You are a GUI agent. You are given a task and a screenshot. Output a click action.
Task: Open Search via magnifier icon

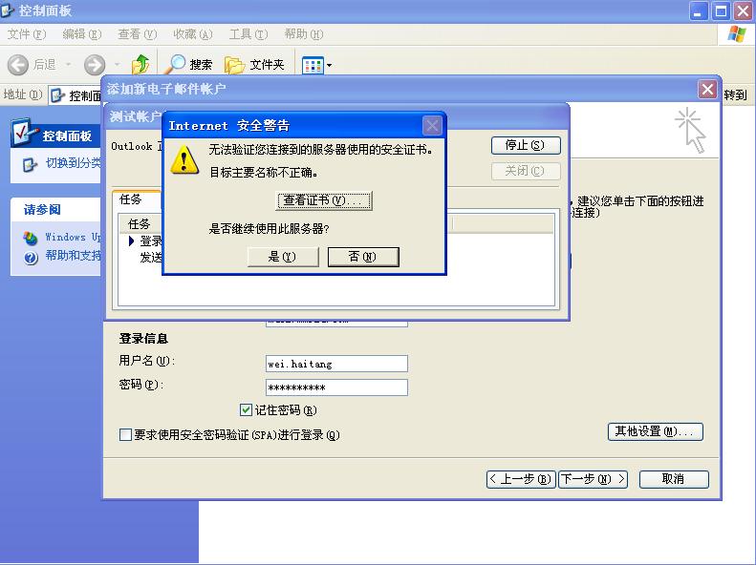click(x=176, y=65)
